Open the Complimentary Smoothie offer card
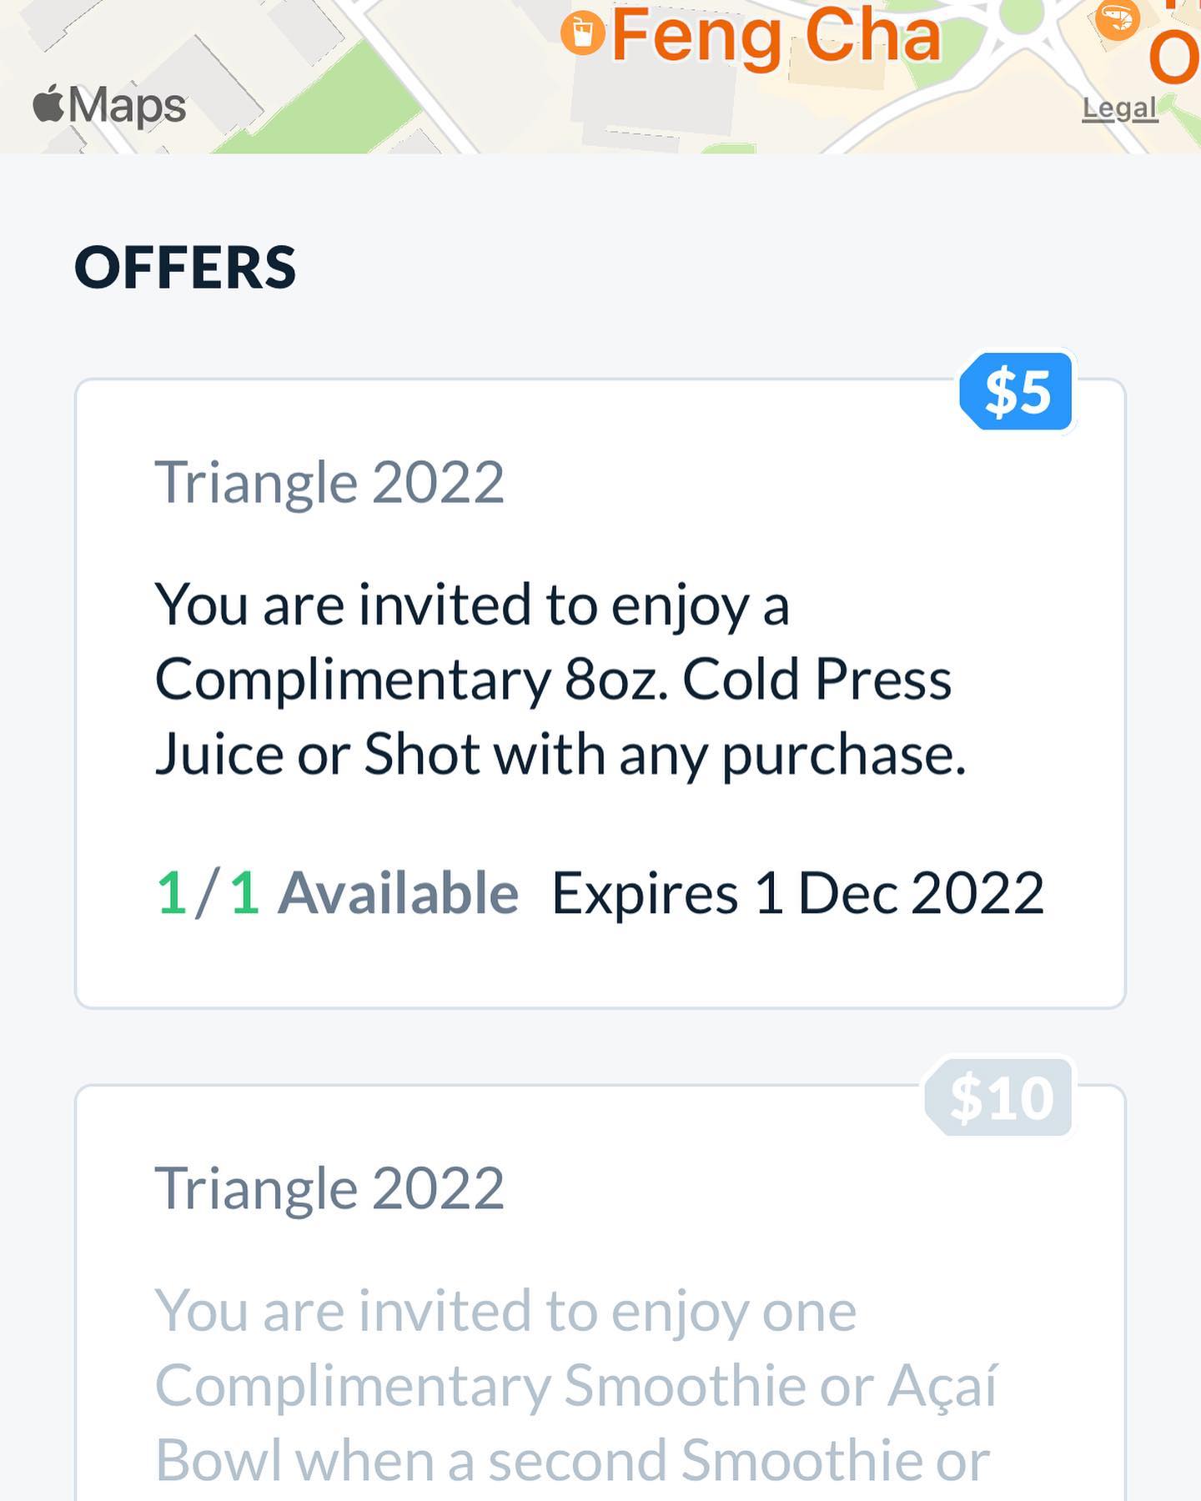Image resolution: width=1201 pixels, height=1501 pixels. click(x=600, y=1293)
